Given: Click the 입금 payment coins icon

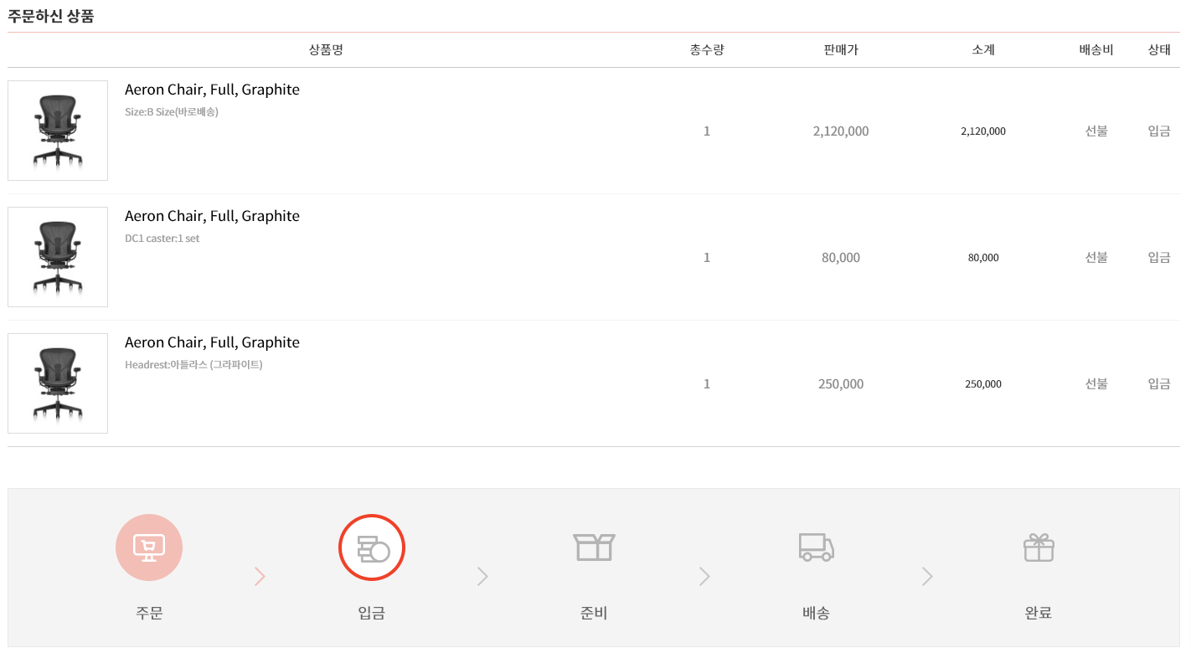Looking at the screenshot, I should click(372, 547).
